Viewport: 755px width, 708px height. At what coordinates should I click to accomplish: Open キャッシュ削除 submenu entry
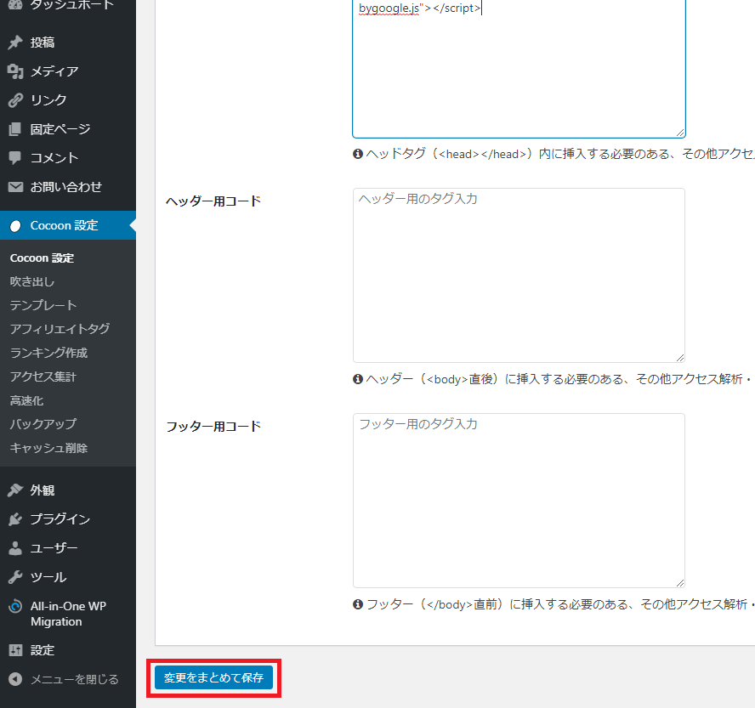pos(48,448)
